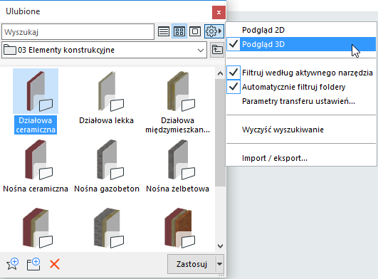Image resolution: width=378 pixels, height=279 pixels.
Task: Click the scrollbar up arrow
Action: [x=220, y=73]
